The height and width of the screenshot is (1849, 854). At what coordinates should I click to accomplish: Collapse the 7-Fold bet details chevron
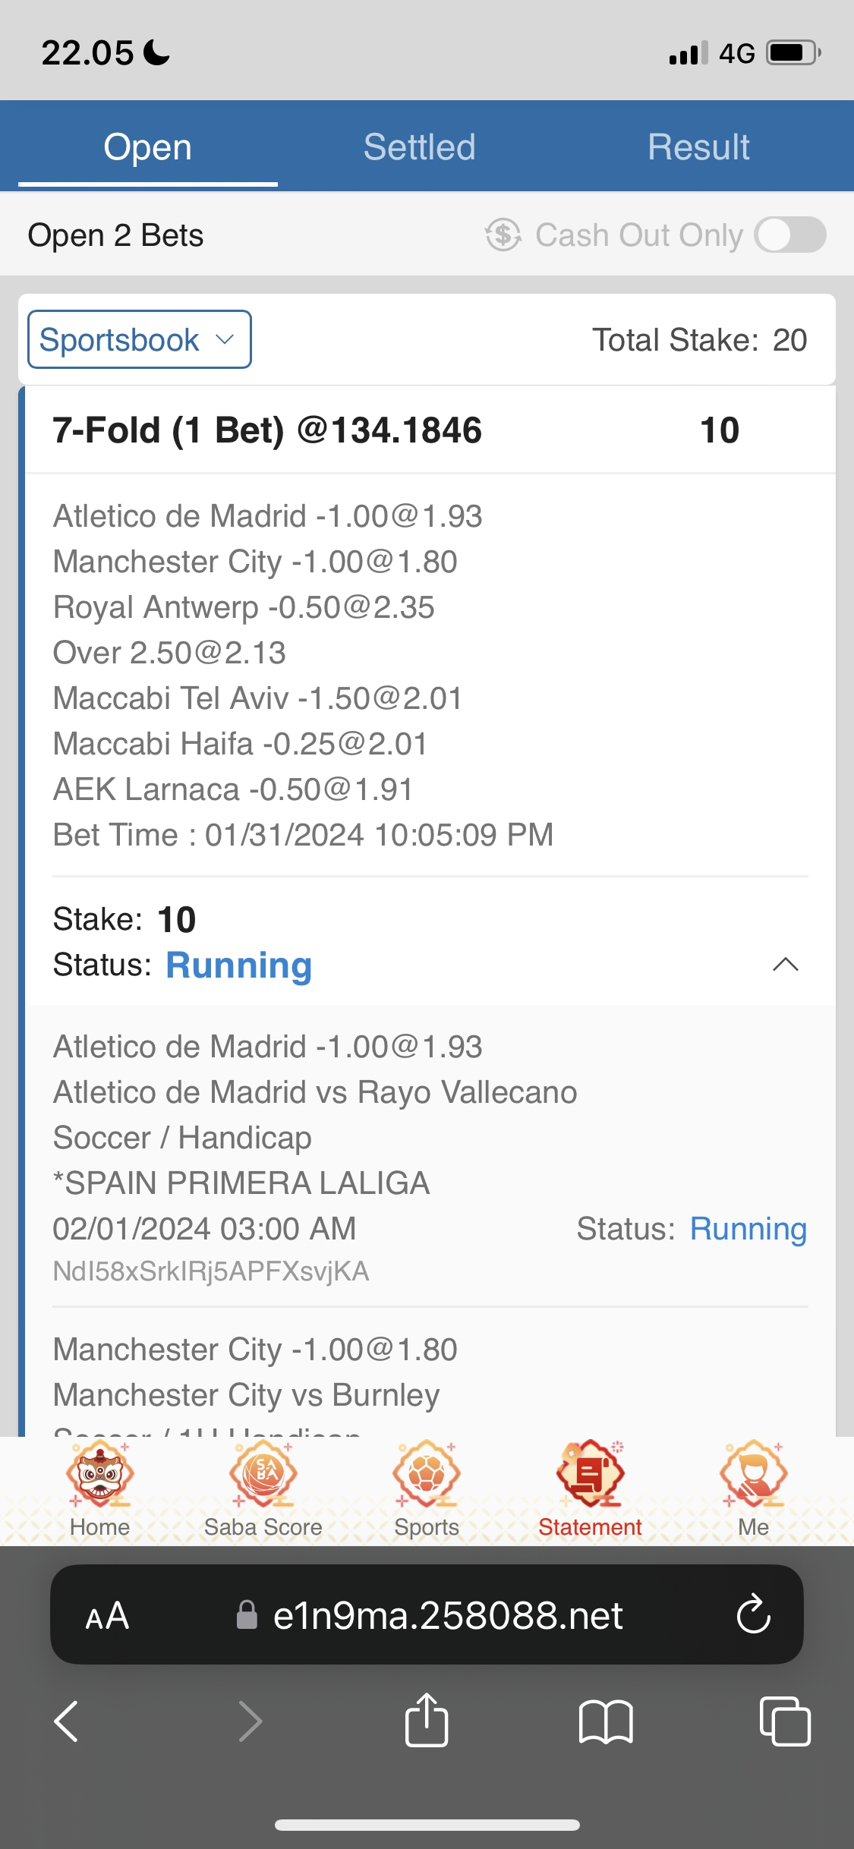point(785,965)
